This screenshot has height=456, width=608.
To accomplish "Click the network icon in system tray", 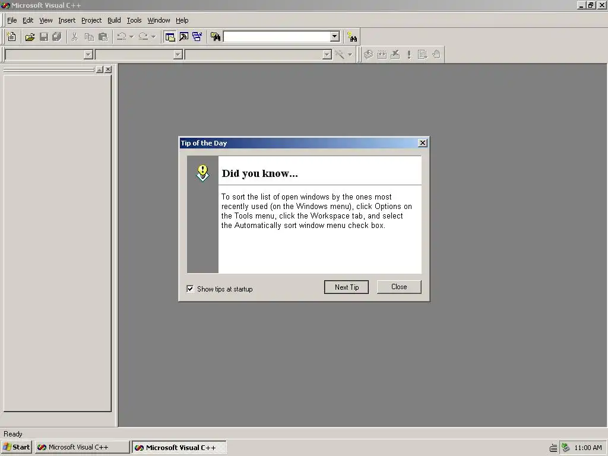I will 566,448.
